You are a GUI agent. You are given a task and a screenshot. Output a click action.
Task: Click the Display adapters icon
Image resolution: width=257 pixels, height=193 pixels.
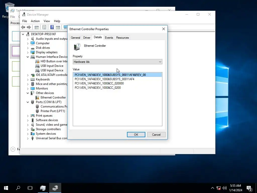click(x=33, y=52)
